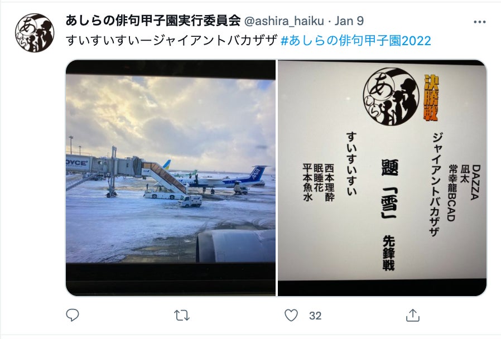The width and height of the screenshot is (501, 339).
Task: Click the circular logo inside the slide image
Action: tap(392, 96)
